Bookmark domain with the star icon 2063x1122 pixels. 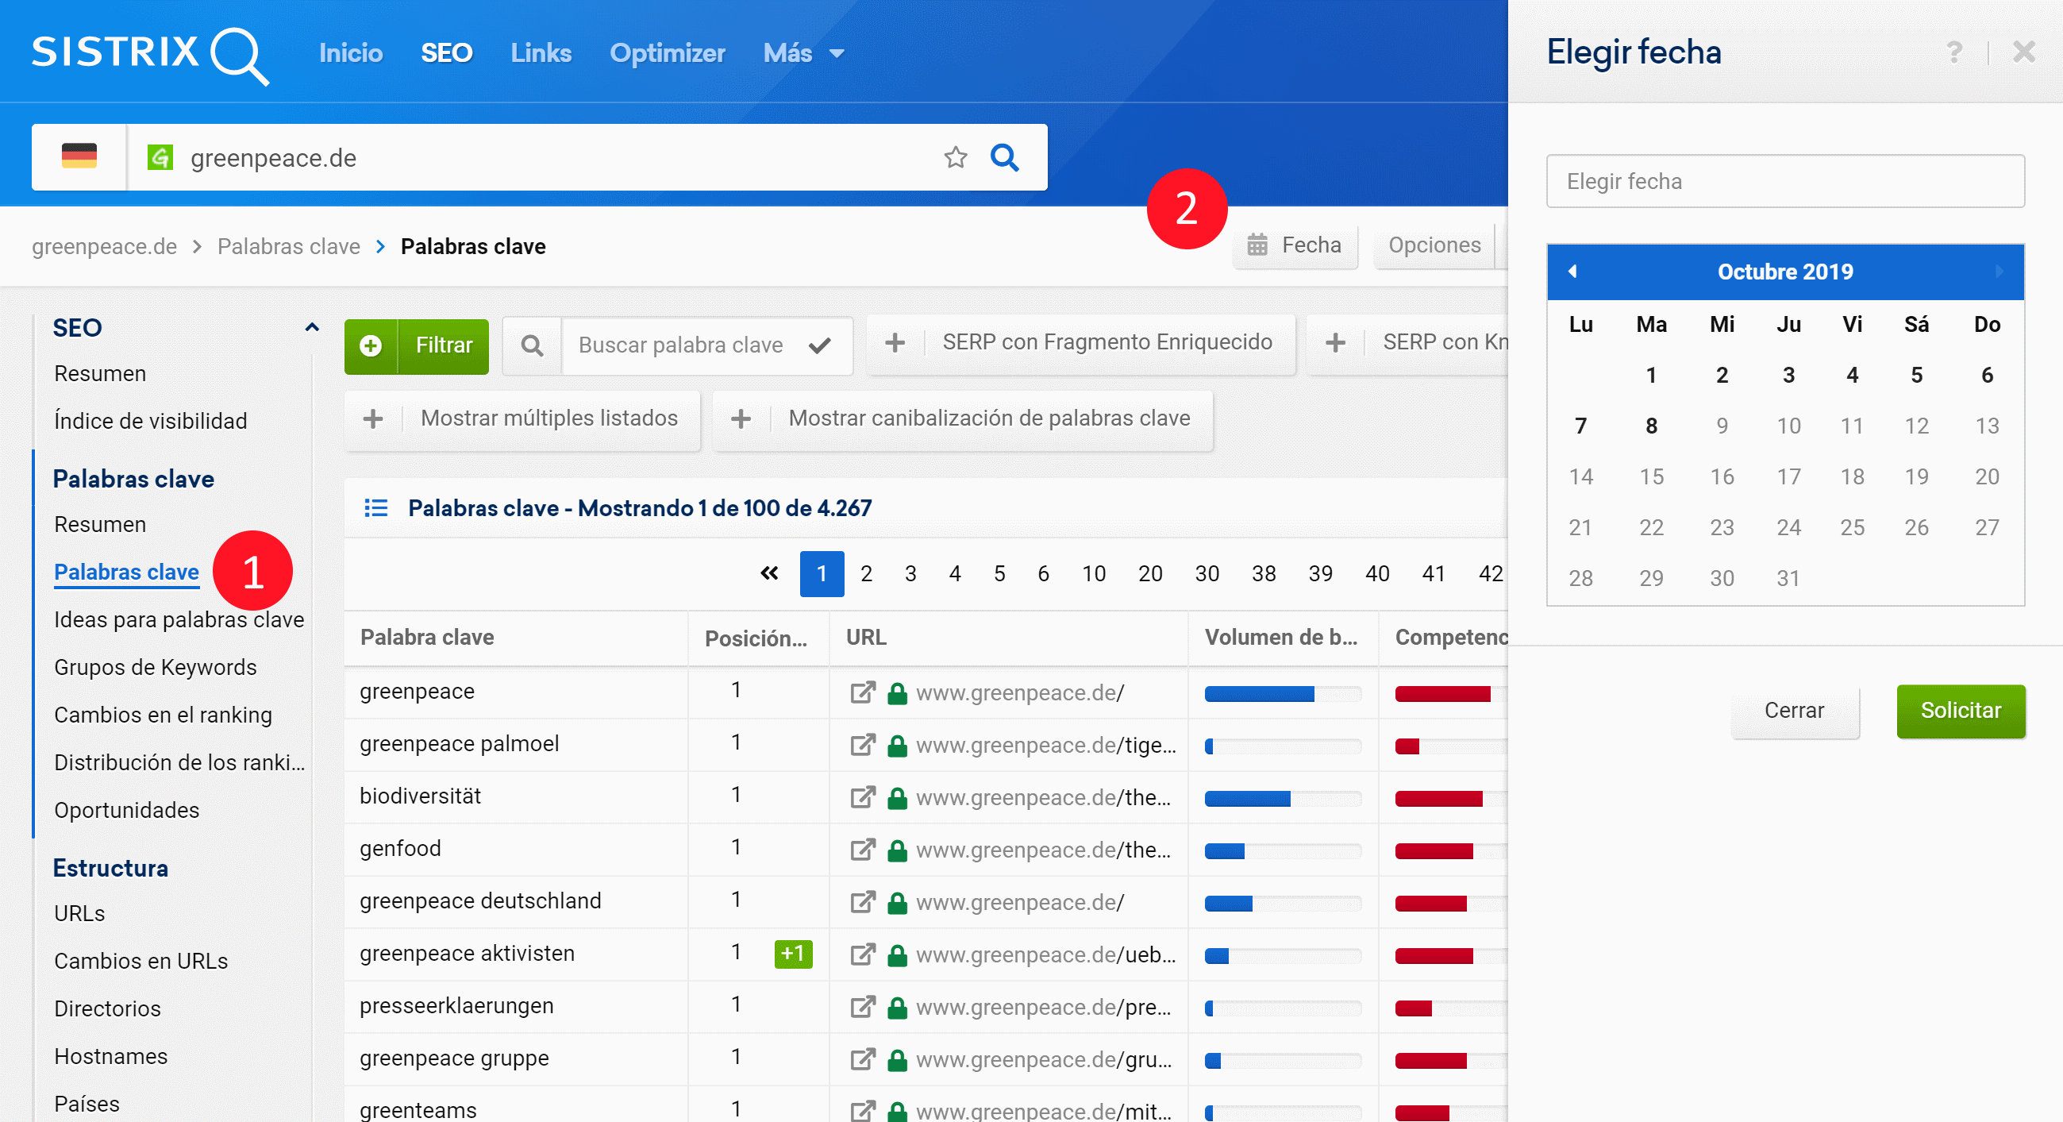click(x=955, y=157)
